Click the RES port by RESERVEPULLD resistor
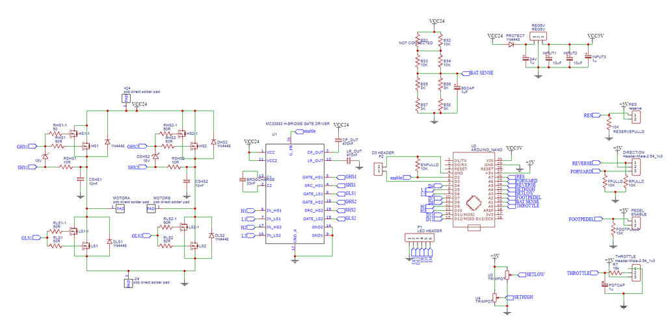This screenshot has height=327, width=666. (592, 115)
